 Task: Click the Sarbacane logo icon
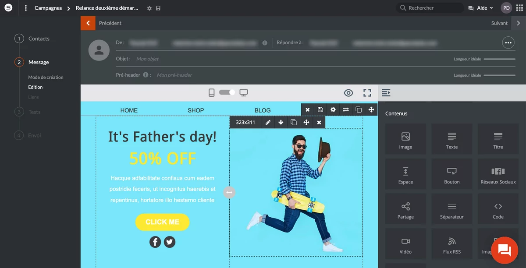[8, 8]
